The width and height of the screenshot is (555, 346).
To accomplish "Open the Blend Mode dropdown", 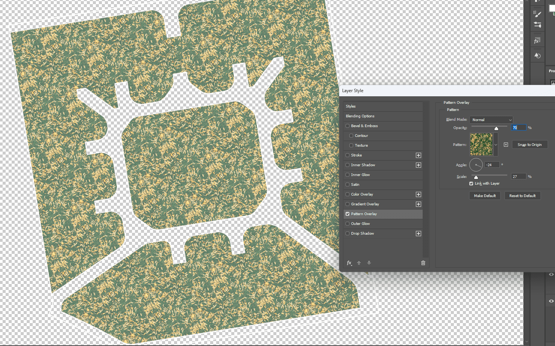I will click(x=491, y=120).
